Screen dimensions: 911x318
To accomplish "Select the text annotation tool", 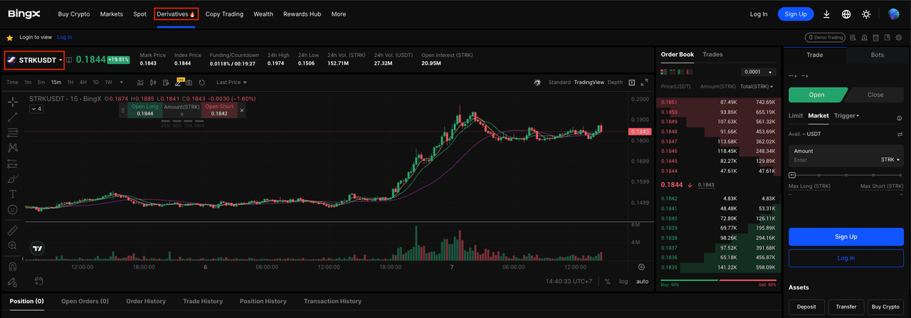I will (x=13, y=194).
